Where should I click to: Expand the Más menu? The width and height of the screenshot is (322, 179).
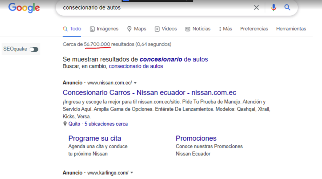tap(225, 29)
